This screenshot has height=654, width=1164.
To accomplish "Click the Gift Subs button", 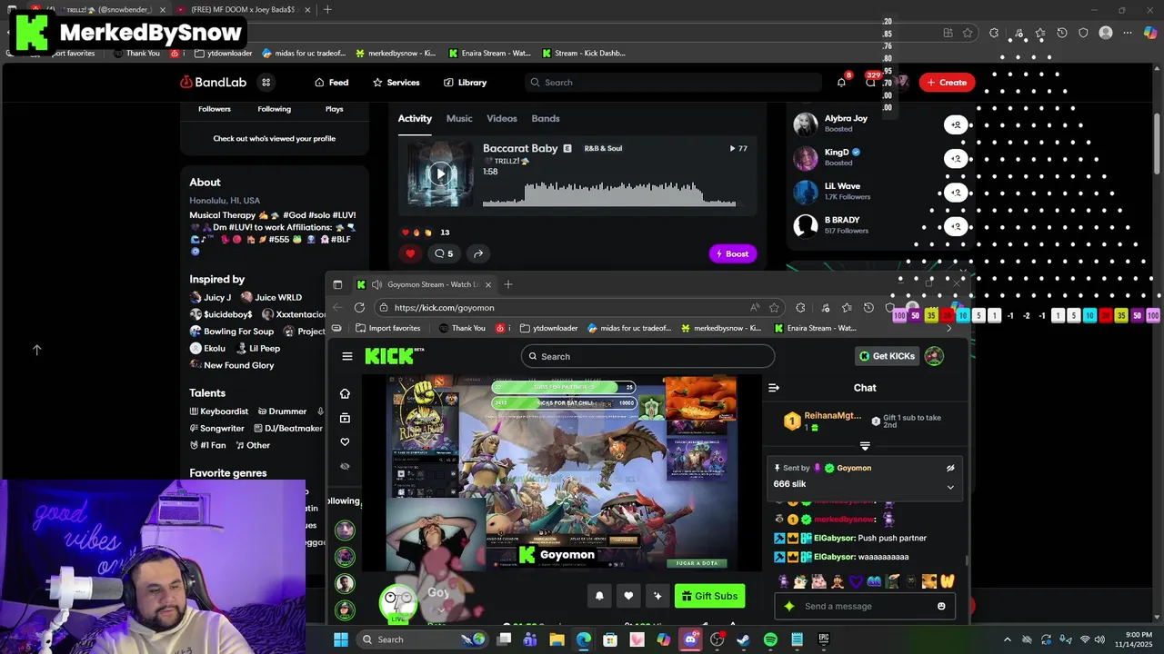I will (709, 596).
